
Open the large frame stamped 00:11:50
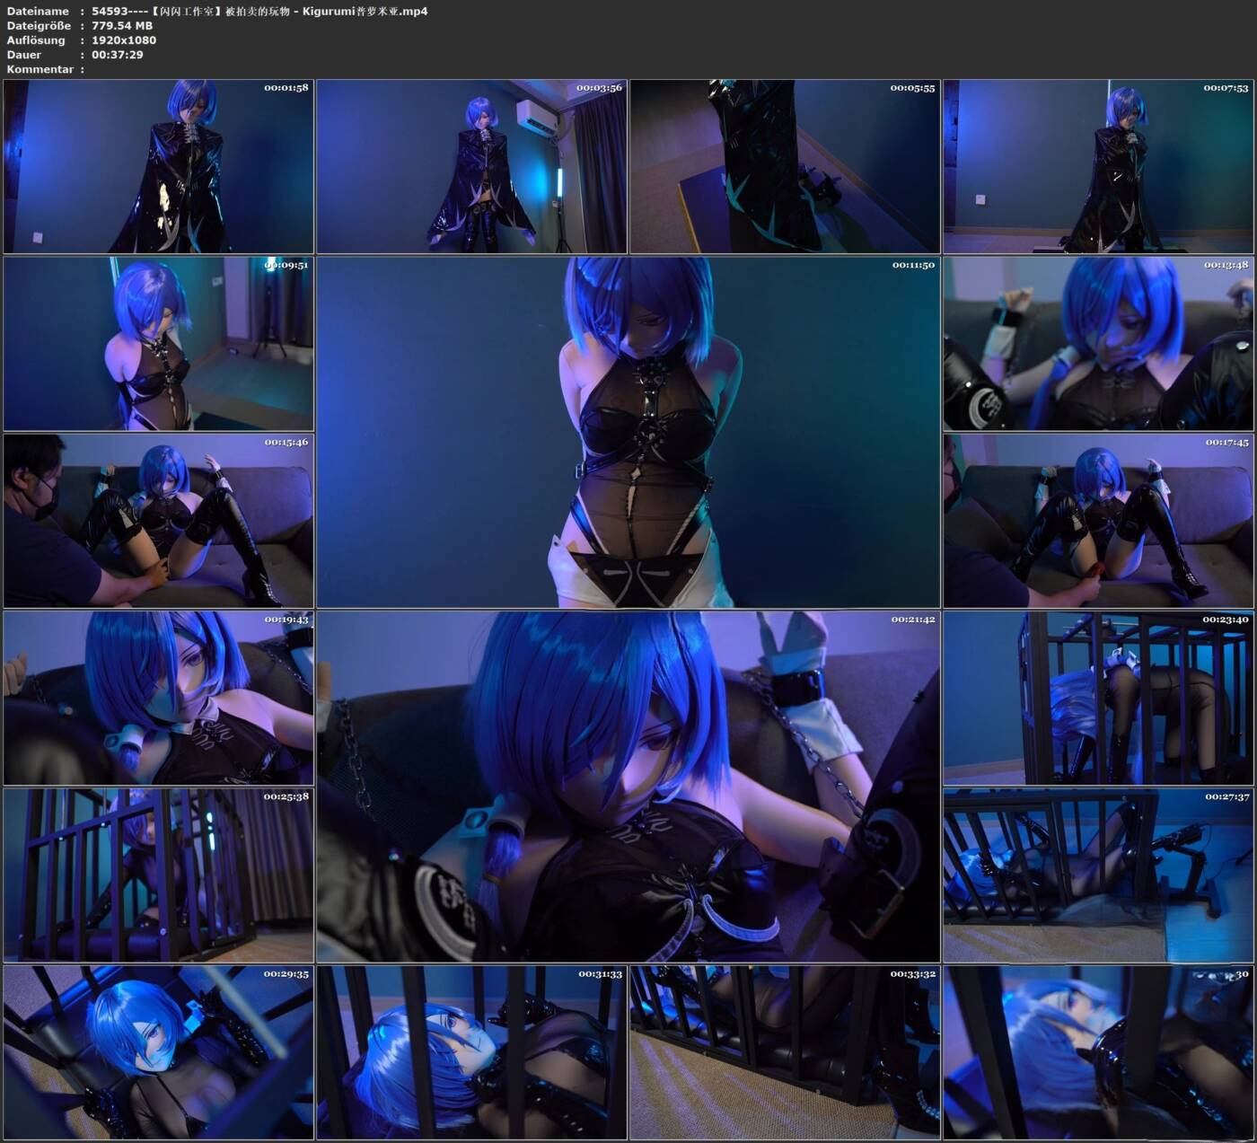pos(628,433)
